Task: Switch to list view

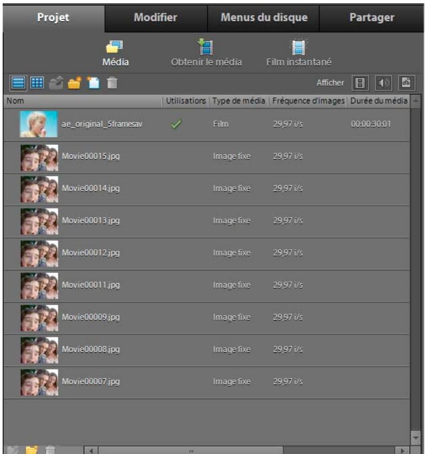Action: 18,83
